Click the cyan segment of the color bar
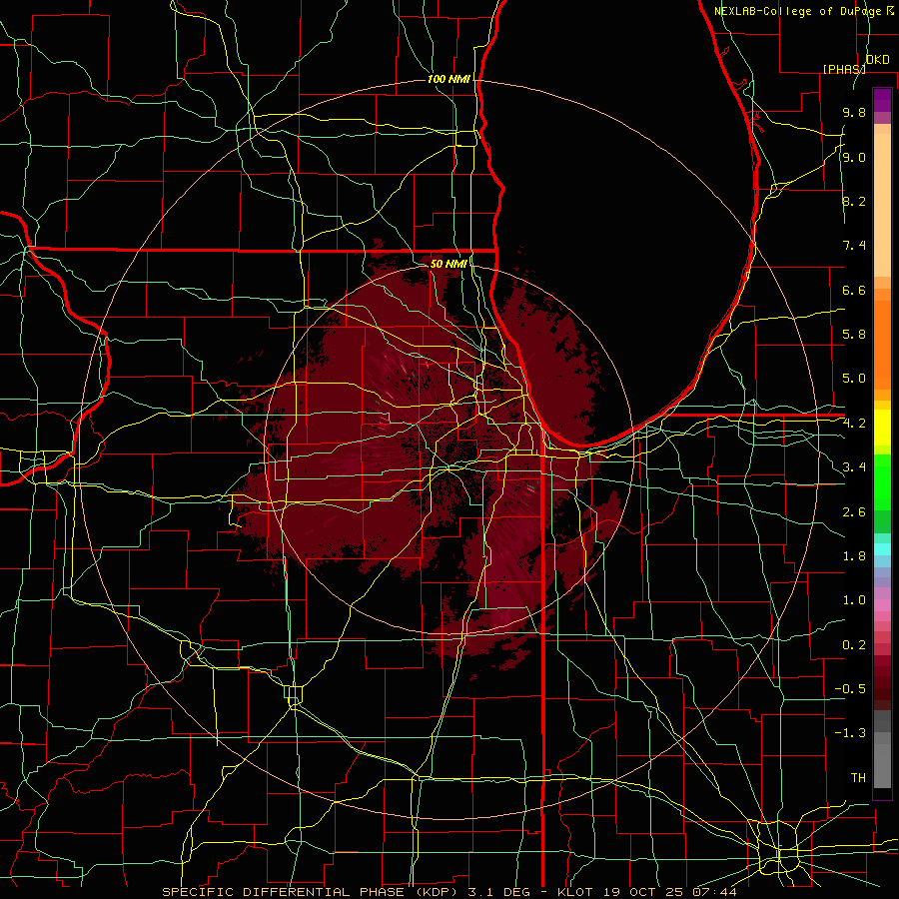The height and width of the screenshot is (899, 899). 882,549
